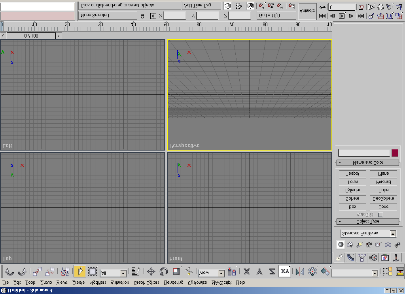The image size is (405, 294).
Task: Pick the rectangular Selection Region icon
Action: point(92,271)
